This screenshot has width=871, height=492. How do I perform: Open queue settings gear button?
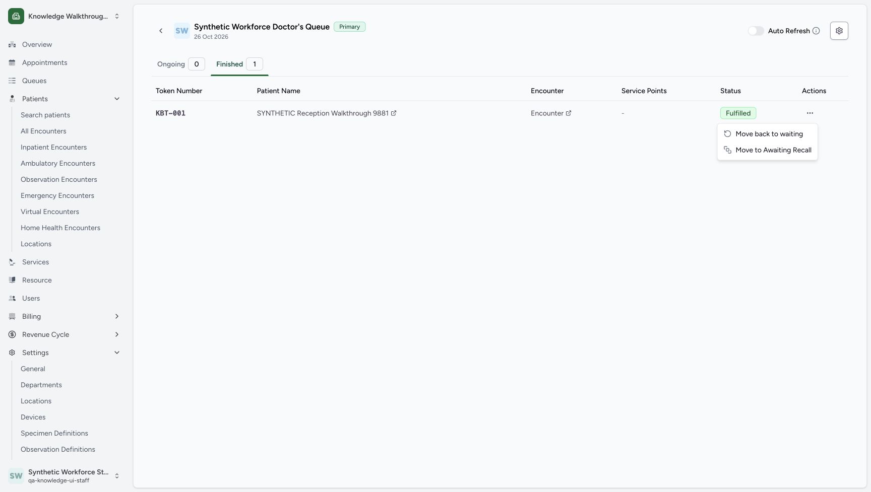(839, 31)
